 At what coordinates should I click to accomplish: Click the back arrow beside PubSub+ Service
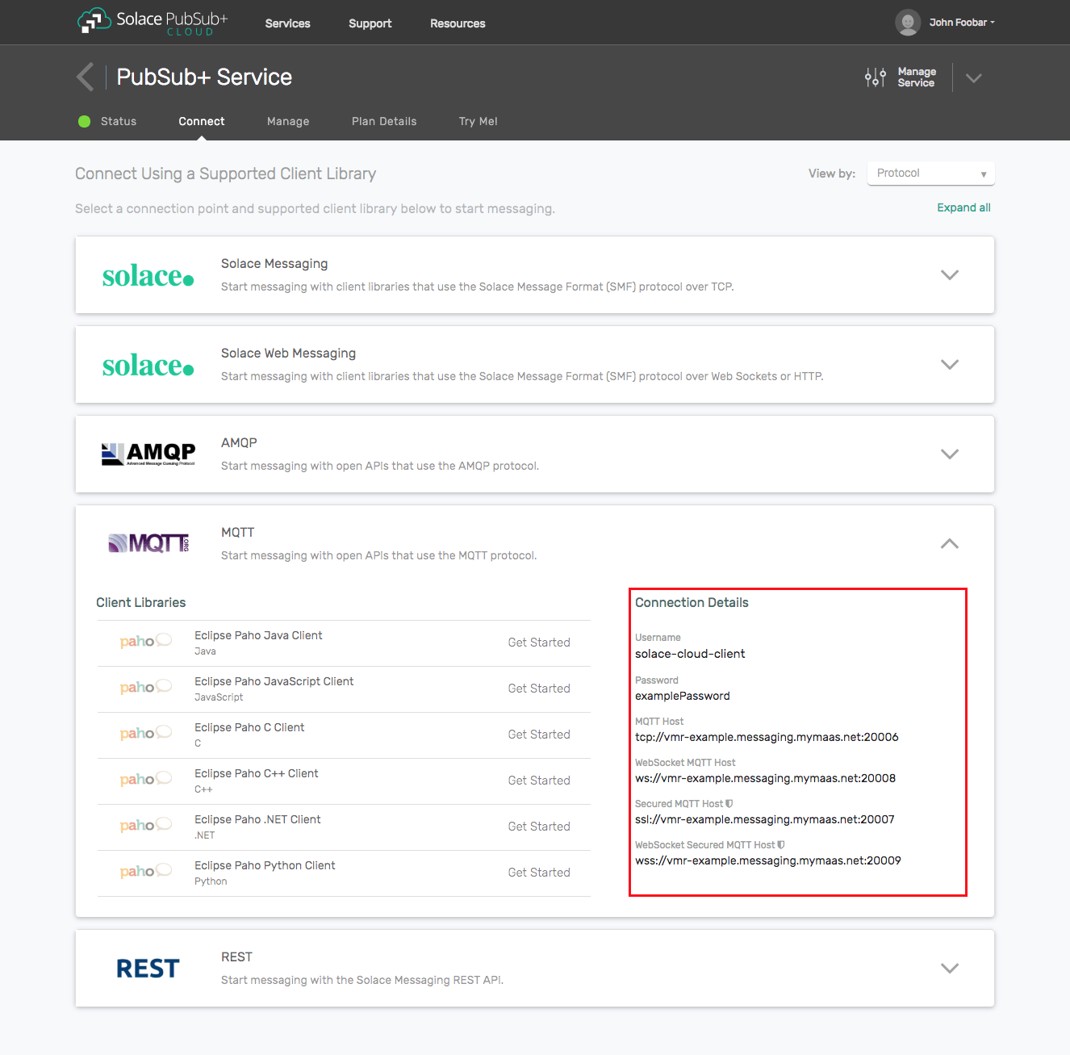[86, 77]
